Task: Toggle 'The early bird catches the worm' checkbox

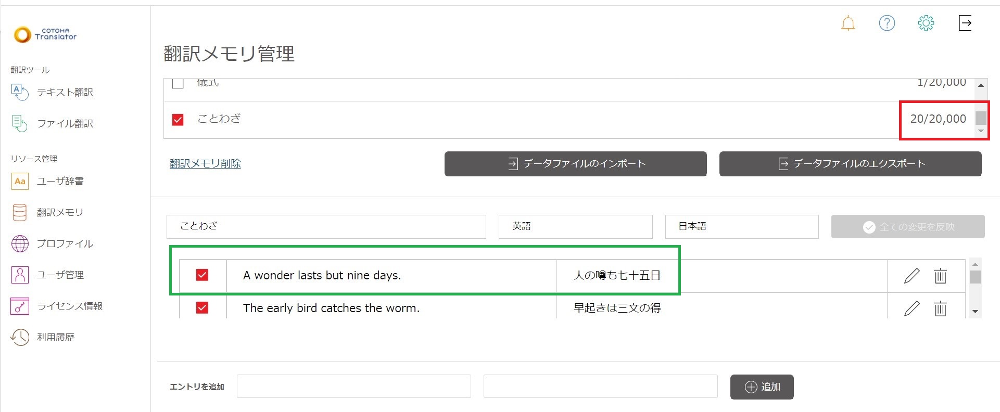Action: (202, 308)
